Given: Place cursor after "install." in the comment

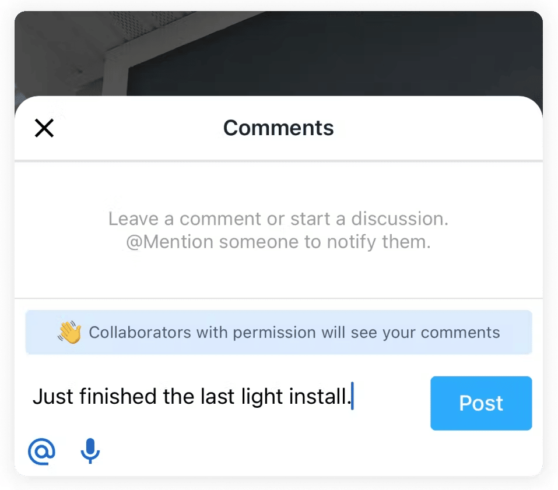Looking at the screenshot, I should (x=352, y=397).
